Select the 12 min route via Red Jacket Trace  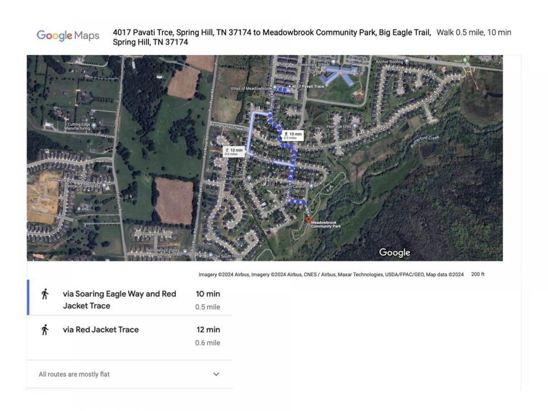click(x=101, y=330)
